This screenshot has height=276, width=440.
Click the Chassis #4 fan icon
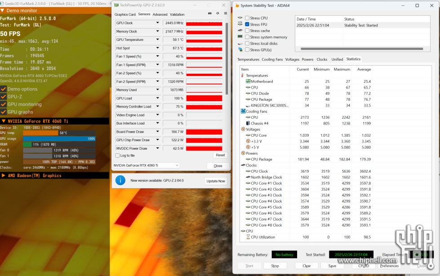(x=248, y=123)
